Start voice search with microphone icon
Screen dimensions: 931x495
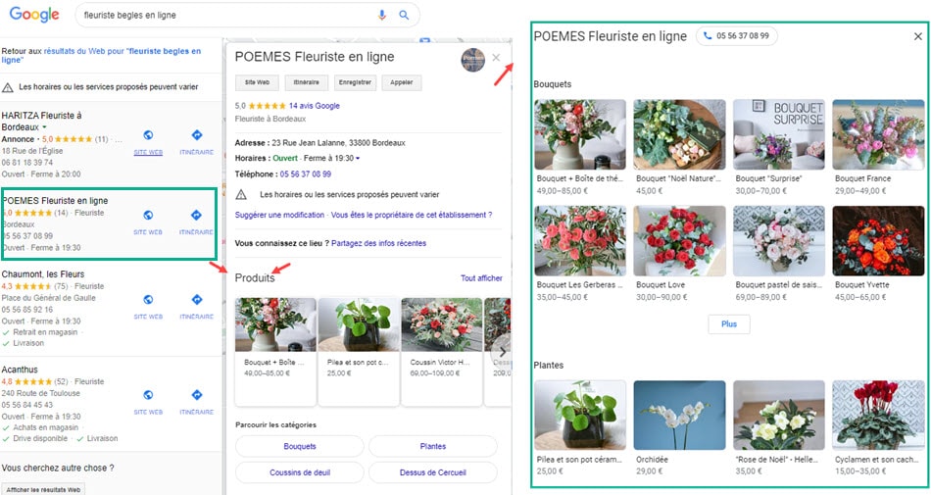click(x=382, y=15)
